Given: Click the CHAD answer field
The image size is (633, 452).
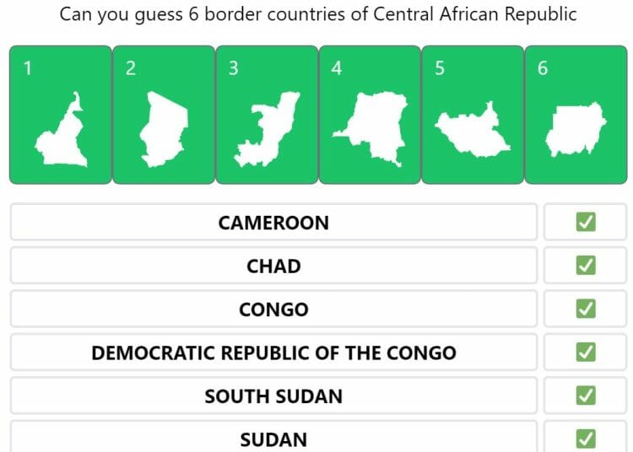Looking at the screenshot, I should (273, 266).
